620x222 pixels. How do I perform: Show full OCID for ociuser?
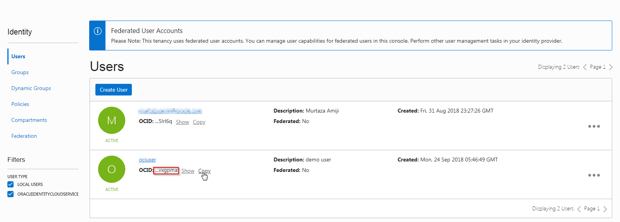(x=188, y=171)
